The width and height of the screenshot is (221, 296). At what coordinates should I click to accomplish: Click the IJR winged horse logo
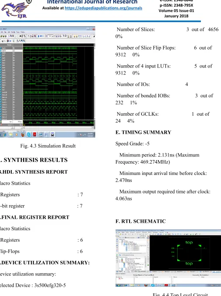click(x=15, y=10)
